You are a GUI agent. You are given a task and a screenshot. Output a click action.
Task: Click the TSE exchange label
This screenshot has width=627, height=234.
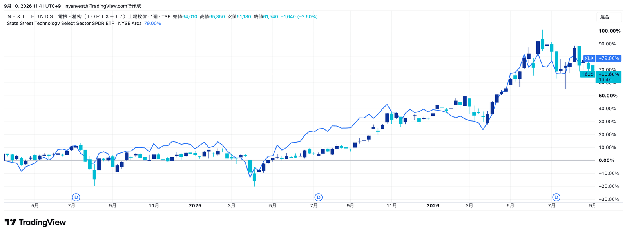166,16
